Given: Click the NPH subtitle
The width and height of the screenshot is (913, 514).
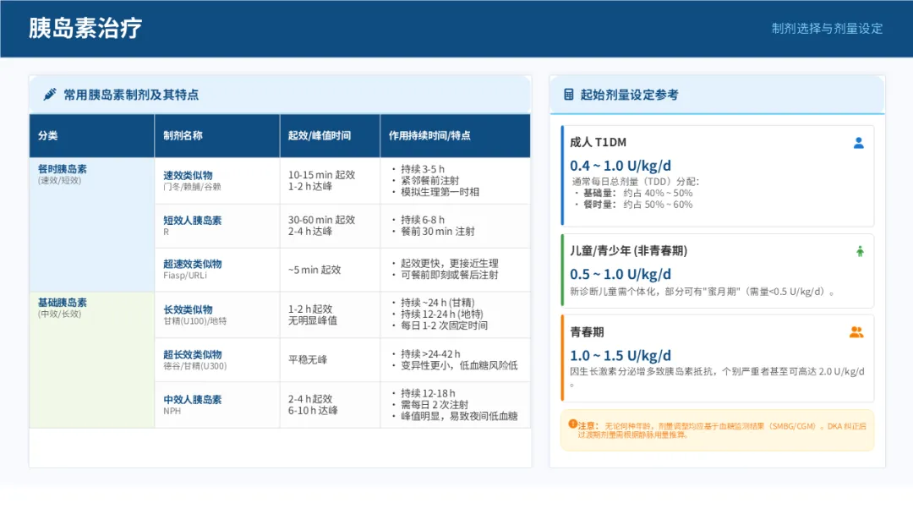Looking at the screenshot, I should [172, 411].
